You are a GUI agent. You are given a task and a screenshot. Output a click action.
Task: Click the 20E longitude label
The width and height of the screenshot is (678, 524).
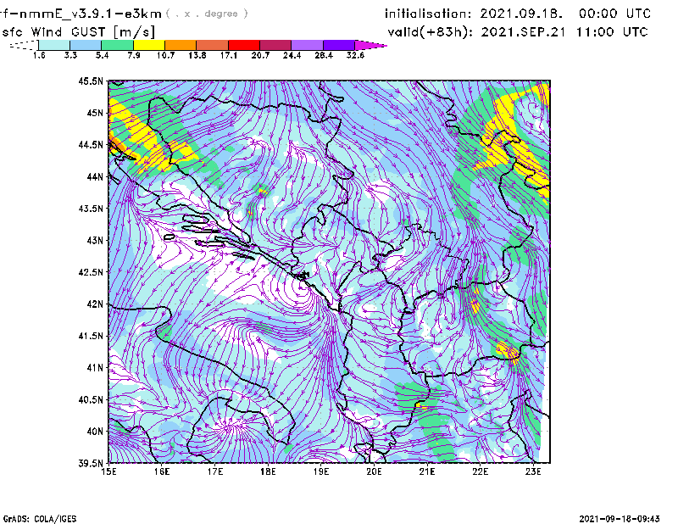(x=374, y=471)
